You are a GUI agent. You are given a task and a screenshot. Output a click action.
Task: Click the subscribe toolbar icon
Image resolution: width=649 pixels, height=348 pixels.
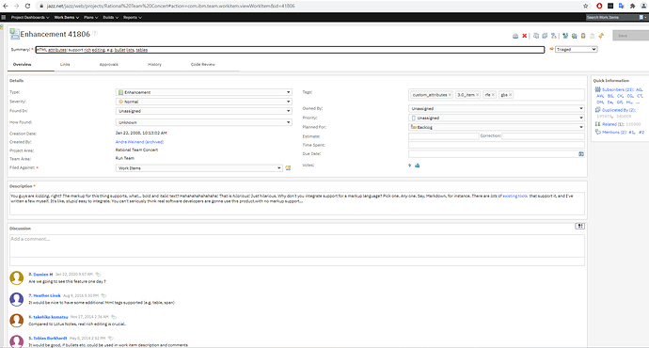pyautogui.click(x=565, y=36)
